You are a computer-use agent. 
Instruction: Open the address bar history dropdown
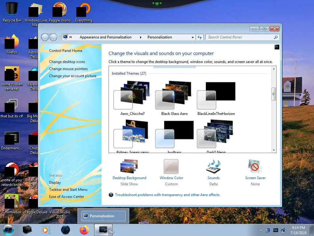point(193,37)
